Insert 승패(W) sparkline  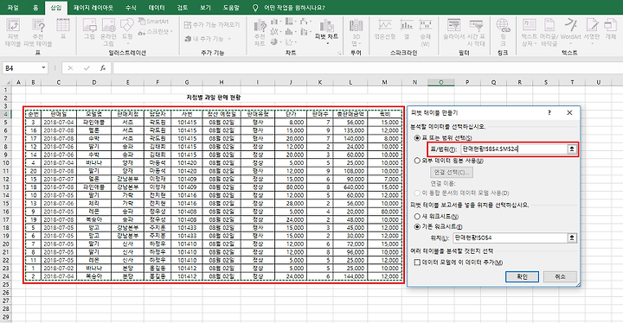click(426, 33)
